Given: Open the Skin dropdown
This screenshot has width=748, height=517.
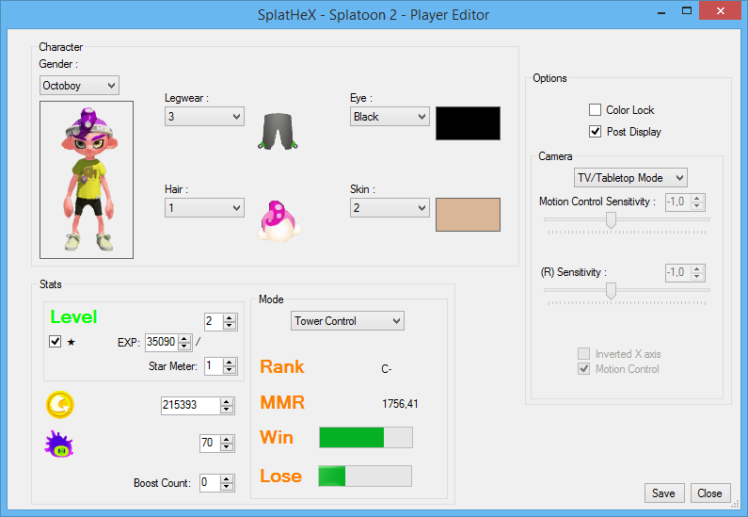Looking at the screenshot, I should point(390,208).
